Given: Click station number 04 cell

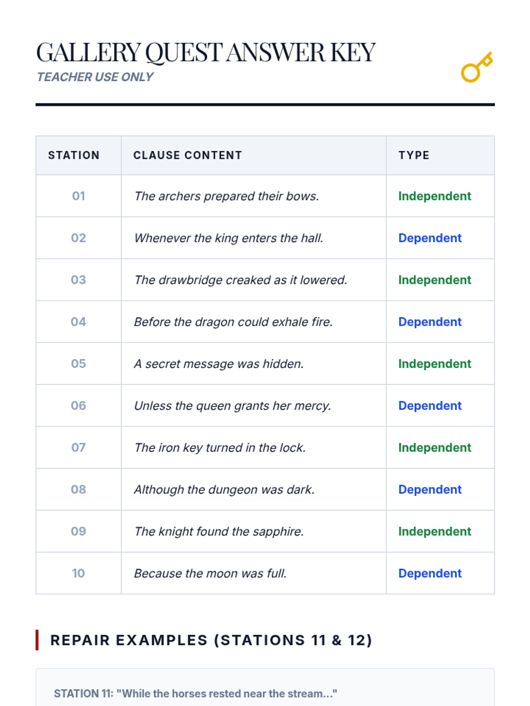Looking at the screenshot, I should pyautogui.click(x=78, y=322).
